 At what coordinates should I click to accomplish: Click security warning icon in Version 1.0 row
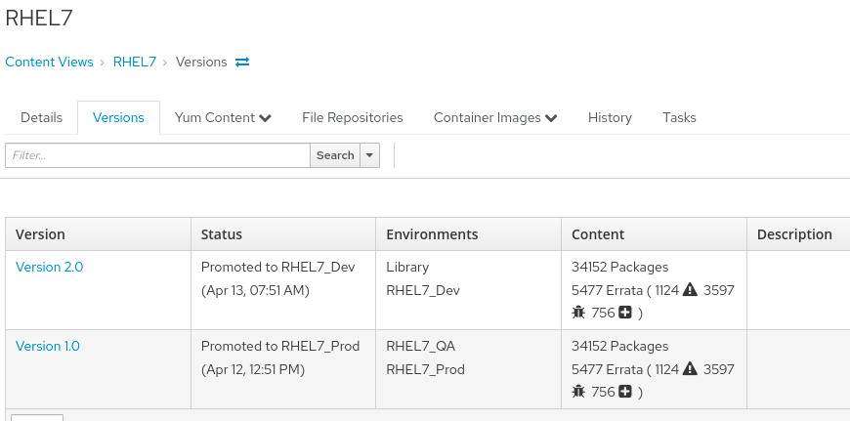(x=690, y=369)
